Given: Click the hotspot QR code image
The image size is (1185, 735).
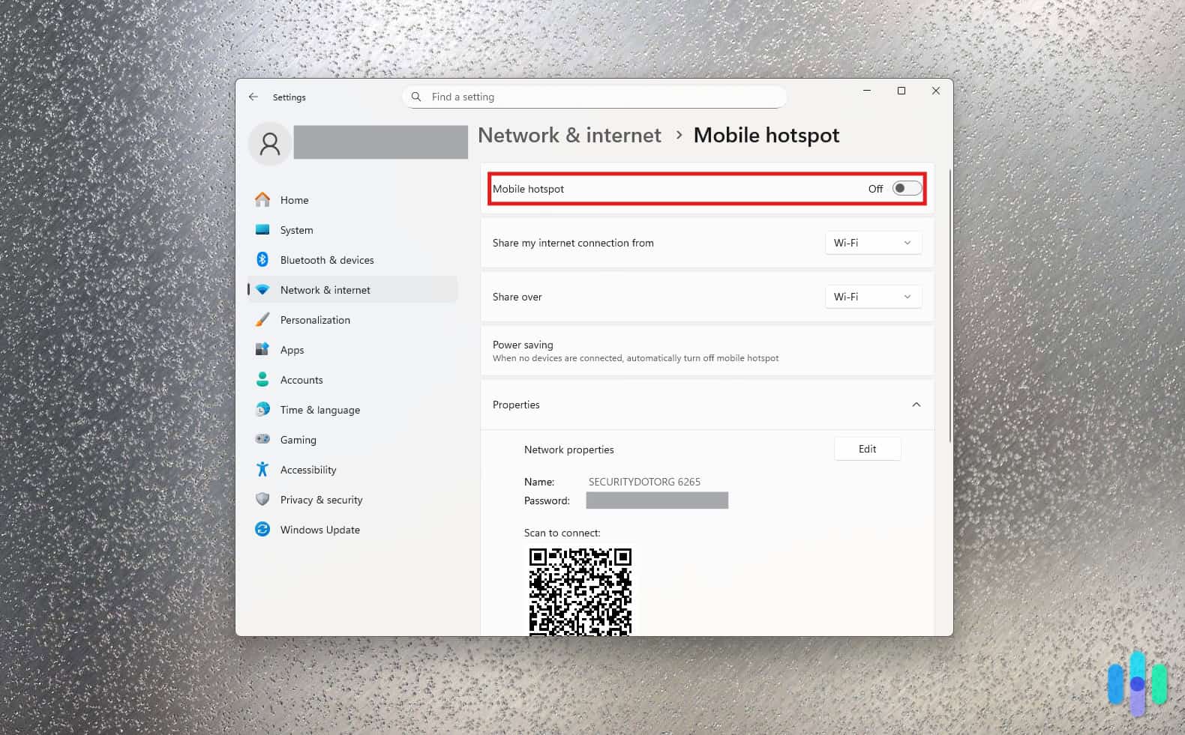Looking at the screenshot, I should point(580,591).
